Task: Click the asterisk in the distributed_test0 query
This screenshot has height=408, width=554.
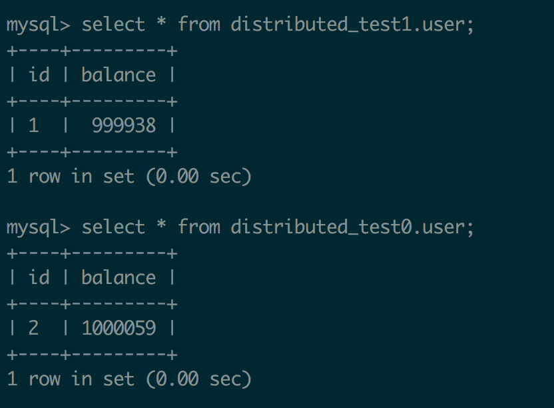Action: point(161,227)
